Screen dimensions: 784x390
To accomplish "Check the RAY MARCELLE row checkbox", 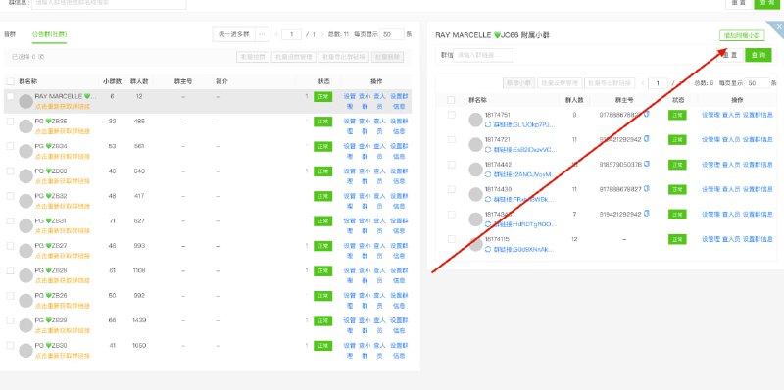I will click(x=11, y=96).
